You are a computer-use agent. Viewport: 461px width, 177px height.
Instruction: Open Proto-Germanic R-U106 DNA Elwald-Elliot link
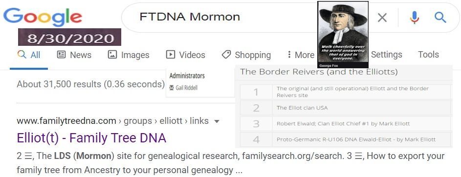(x=356, y=139)
